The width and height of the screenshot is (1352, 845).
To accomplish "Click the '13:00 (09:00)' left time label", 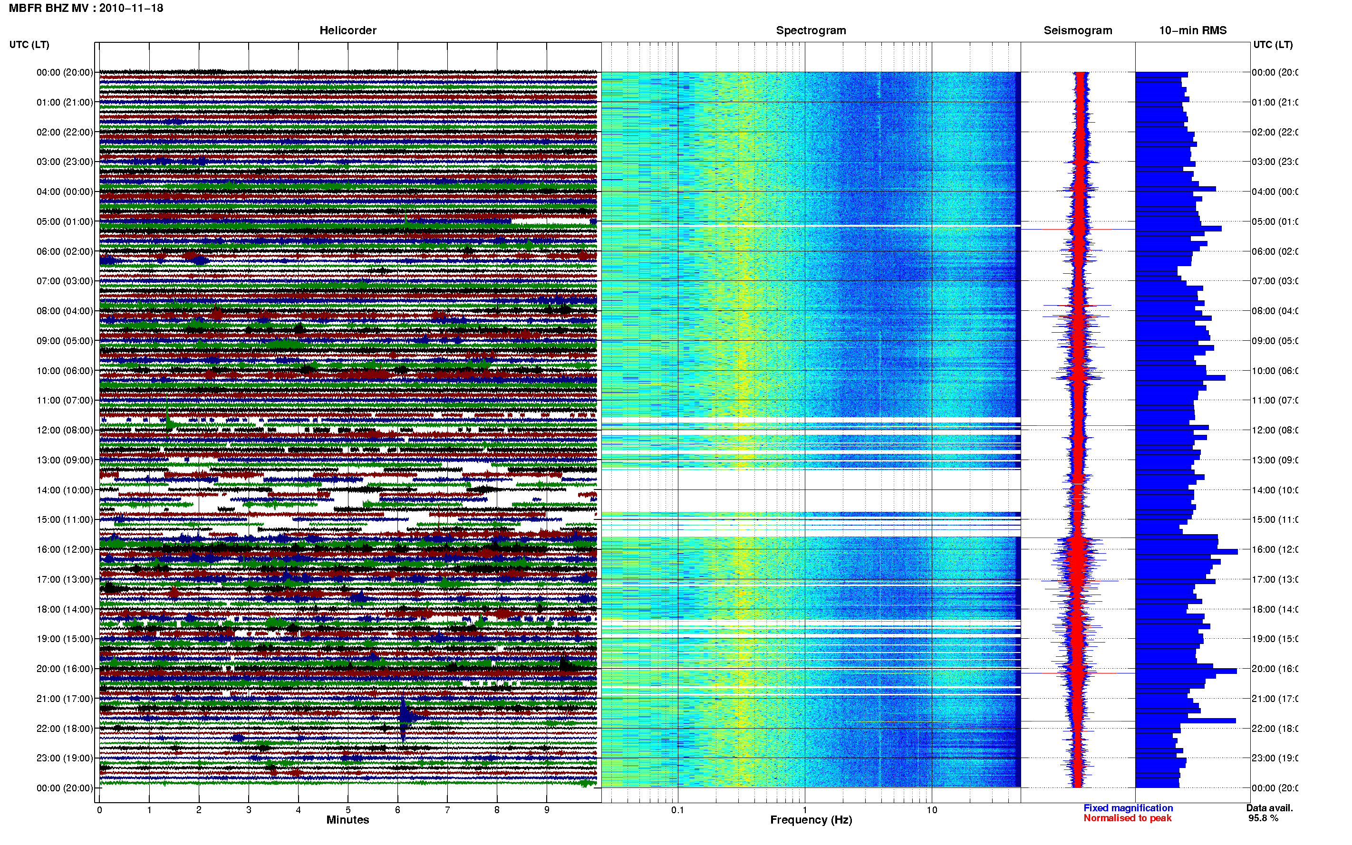I will click(x=65, y=461).
